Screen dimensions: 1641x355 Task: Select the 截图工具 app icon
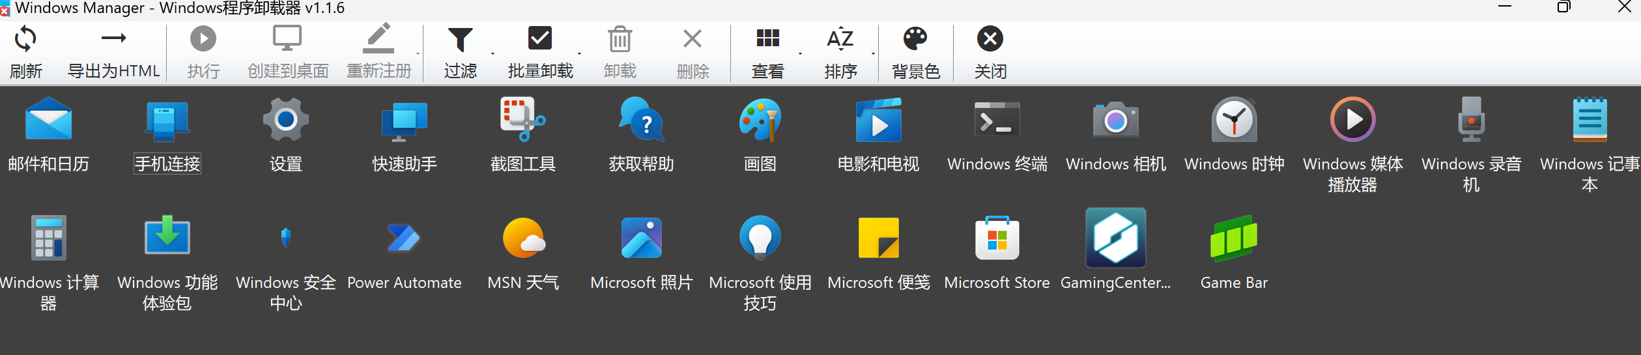click(x=523, y=119)
